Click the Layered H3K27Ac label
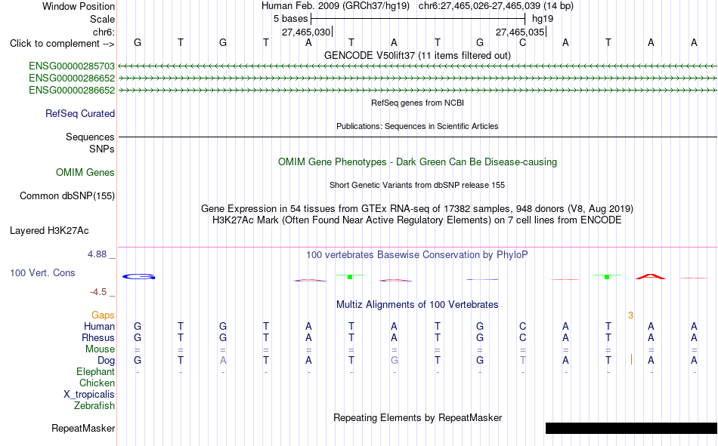Image resolution: width=718 pixels, height=446 pixels. [49, 231]
